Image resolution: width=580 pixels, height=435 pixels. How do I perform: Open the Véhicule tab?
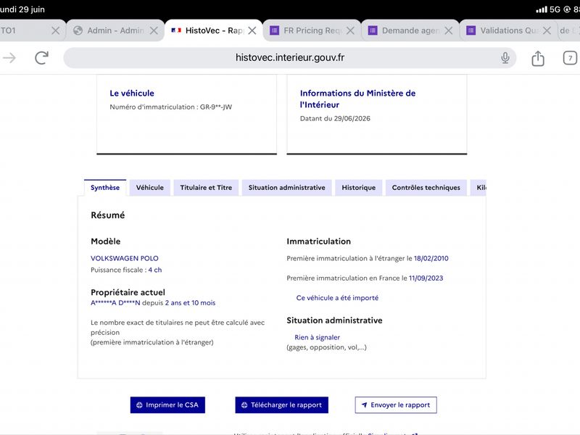point(150,188)
